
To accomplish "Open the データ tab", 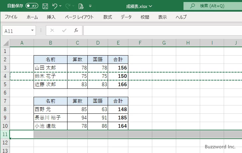I will point(126,17).
